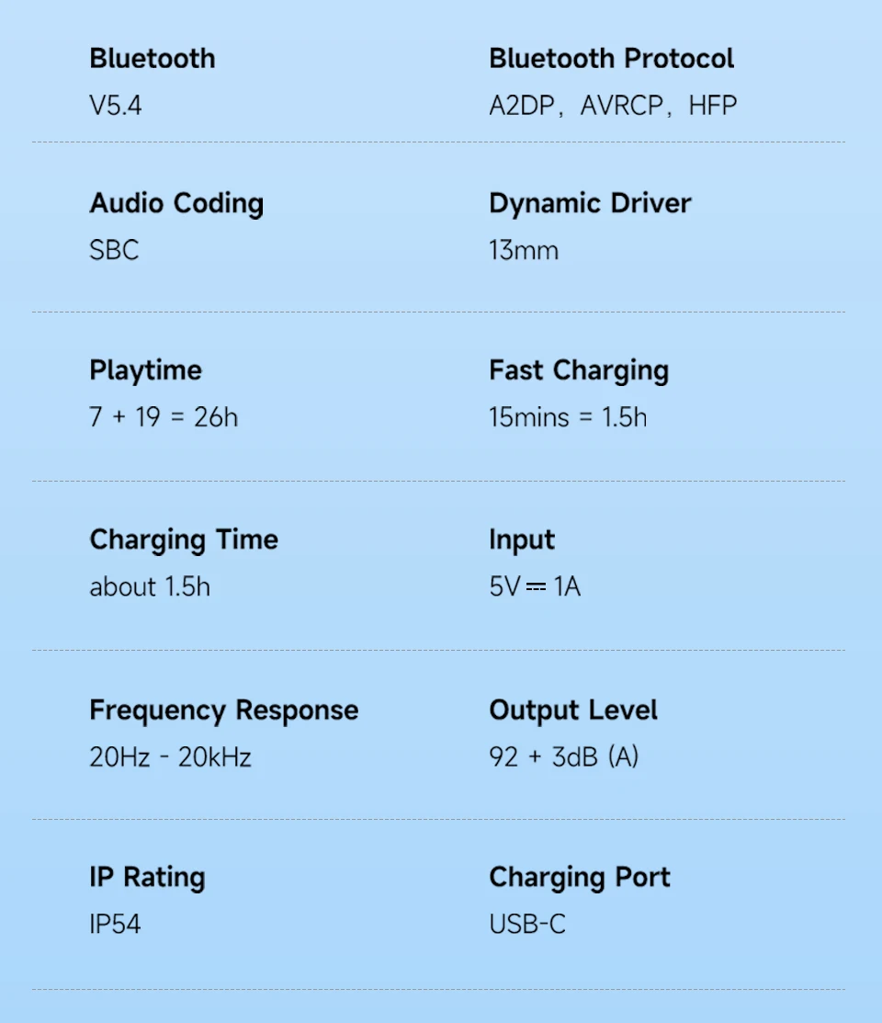
Task: Click the Dynamic Driver heading
Action: [x=590, y=203]
